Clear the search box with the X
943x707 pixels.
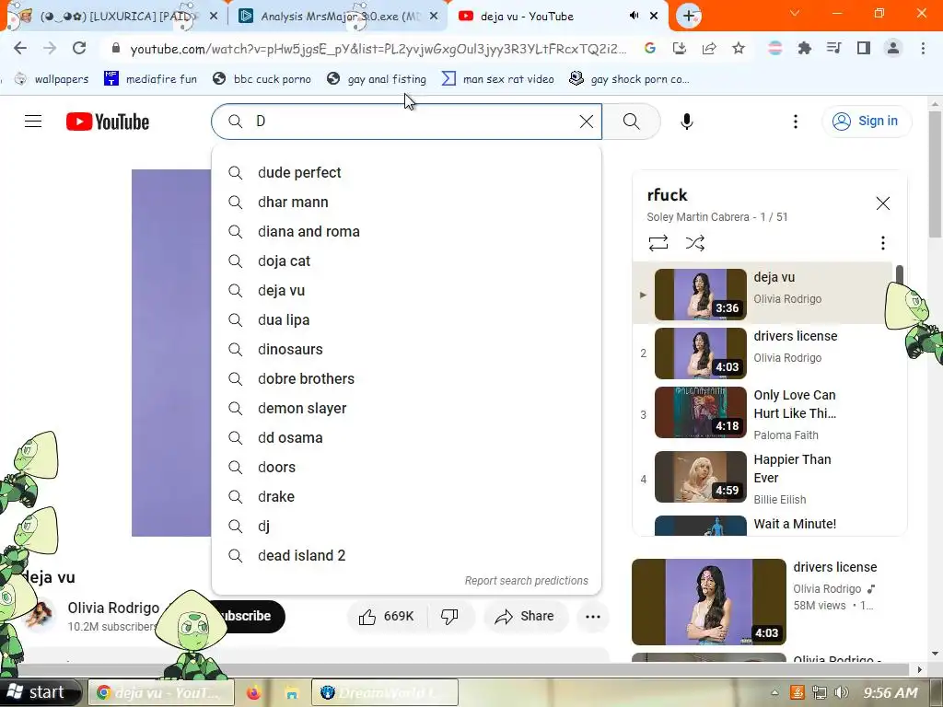[587, 122]
